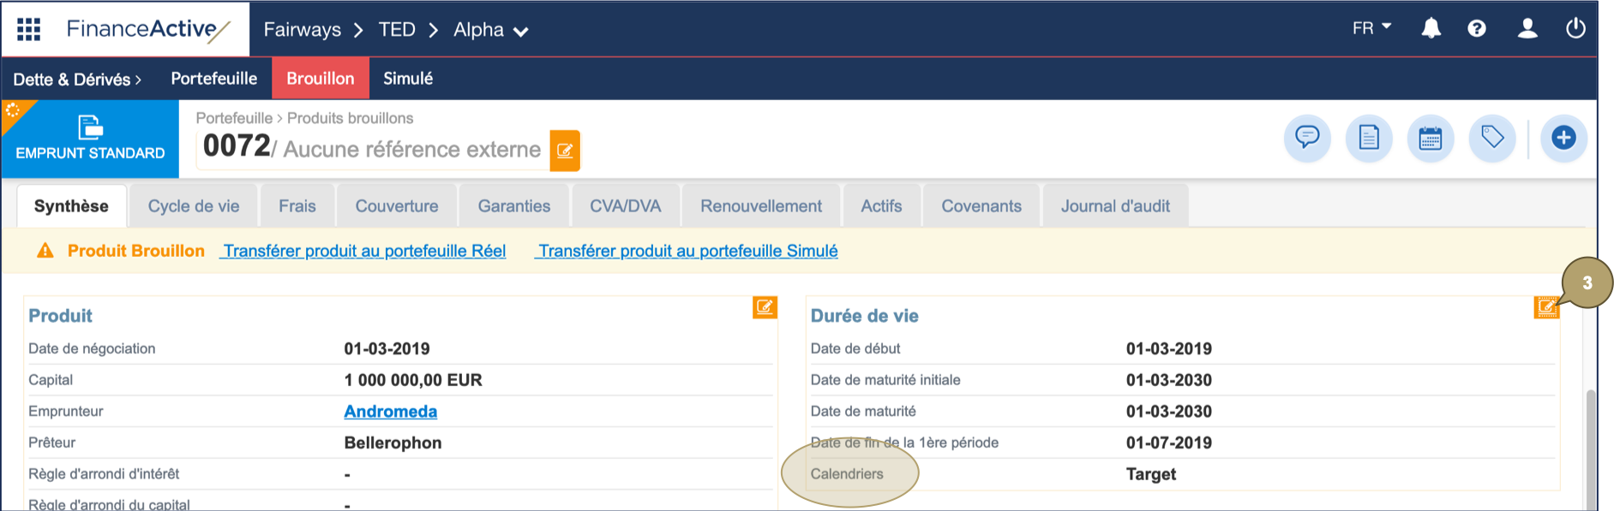1614x511 pixels.
Task: Go to TED in breadcrumb
Action: (x=397, y=30)
